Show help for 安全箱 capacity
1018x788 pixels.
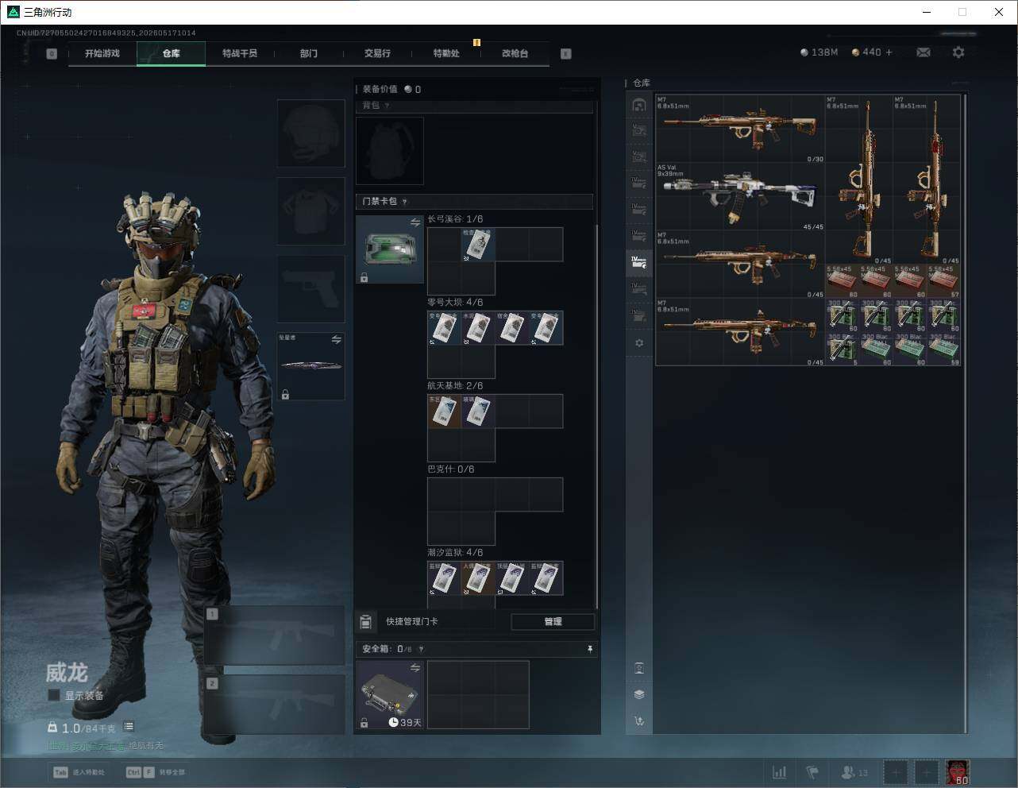point(421,649)
